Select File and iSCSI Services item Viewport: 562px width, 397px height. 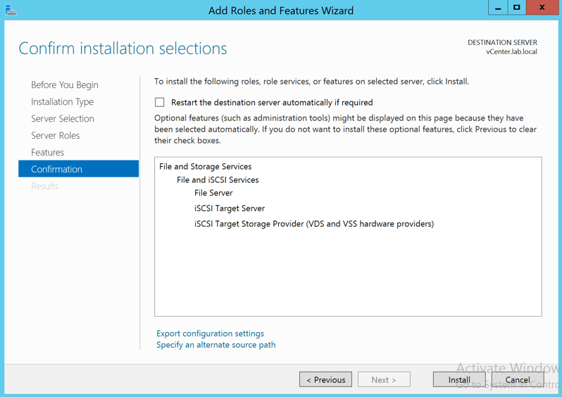tap(218, 179)
